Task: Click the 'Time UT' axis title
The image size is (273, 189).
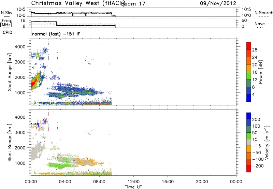Action: 133,187
